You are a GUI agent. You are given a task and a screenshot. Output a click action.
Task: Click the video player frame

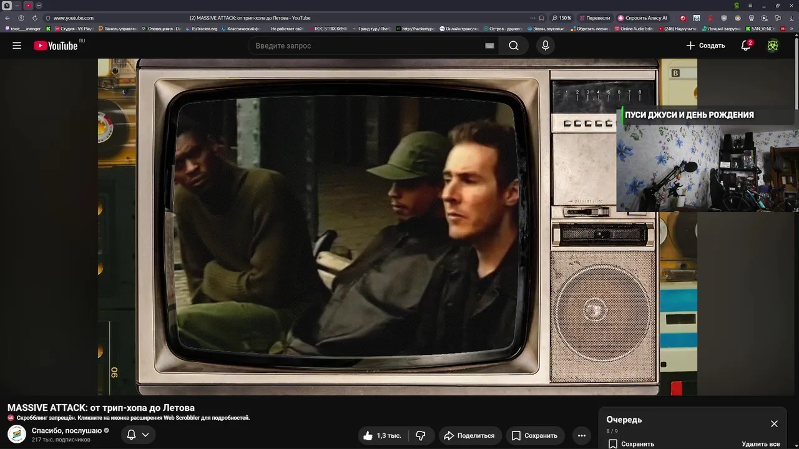click(397, 227)
